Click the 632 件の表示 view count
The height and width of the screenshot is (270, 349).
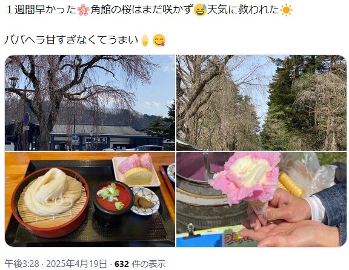click(140, 264)
